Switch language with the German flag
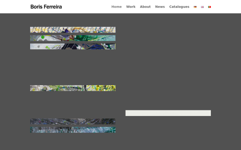 point(195,7)
